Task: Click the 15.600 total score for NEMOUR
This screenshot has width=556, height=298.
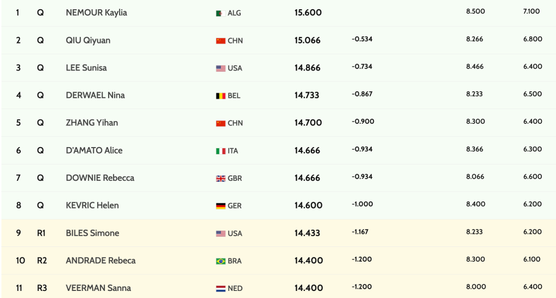Action: [x=308, y=12]
